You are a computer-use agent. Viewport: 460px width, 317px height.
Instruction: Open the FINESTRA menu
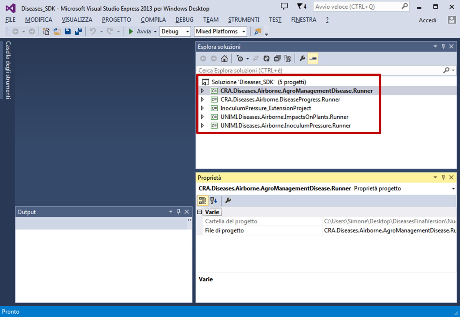click(304, 20)
